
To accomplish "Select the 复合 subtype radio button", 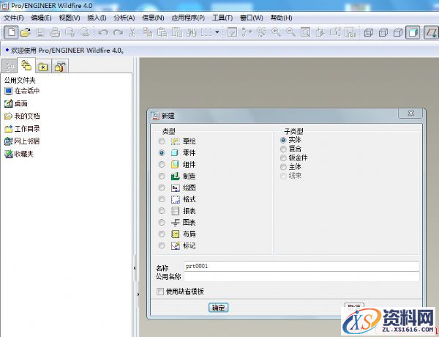I will coord(283,149).
